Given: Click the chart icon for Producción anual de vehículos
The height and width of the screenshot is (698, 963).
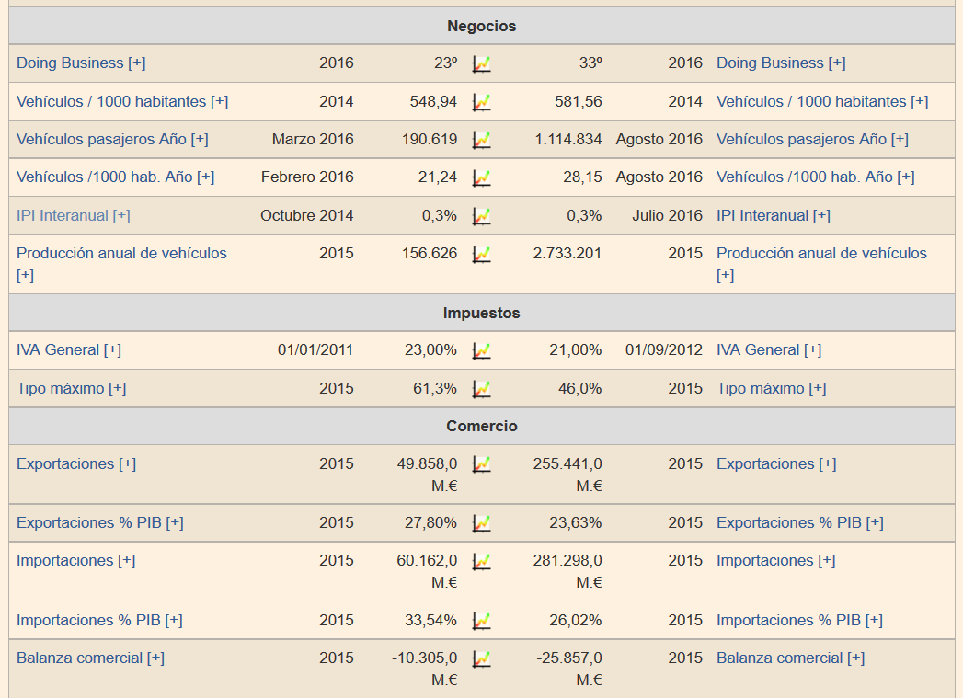Looking at the screenshot, I should [x=481, y=254].
